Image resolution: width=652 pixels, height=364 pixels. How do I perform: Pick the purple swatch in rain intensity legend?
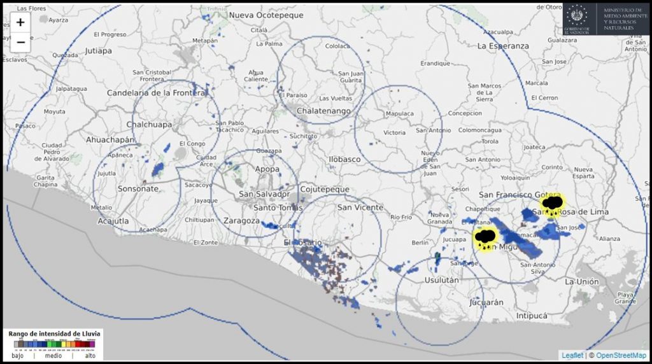92,344
